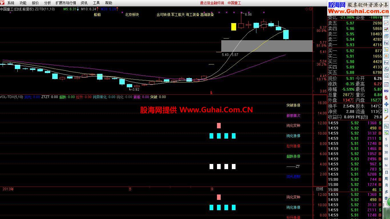The height and width of the screenshot is (219, 390).
Task: Click the tree structure icon in sidebar
Action: click(x=386, y=50)
